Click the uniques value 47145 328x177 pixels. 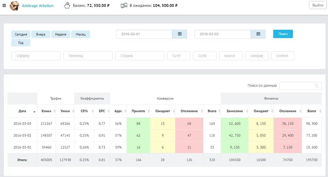point(65,135)
